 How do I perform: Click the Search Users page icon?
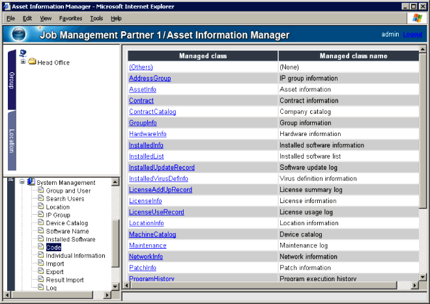41,198
